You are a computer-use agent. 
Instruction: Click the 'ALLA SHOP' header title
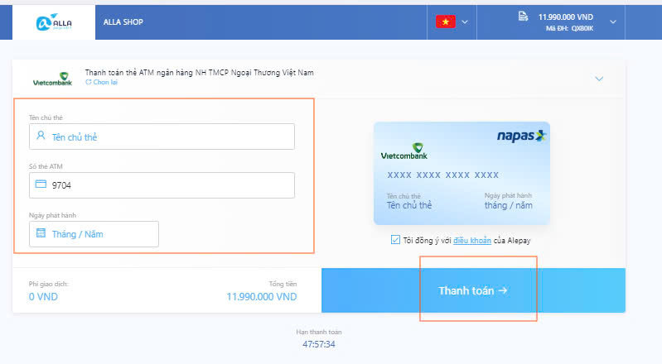(x=123, y=22)
